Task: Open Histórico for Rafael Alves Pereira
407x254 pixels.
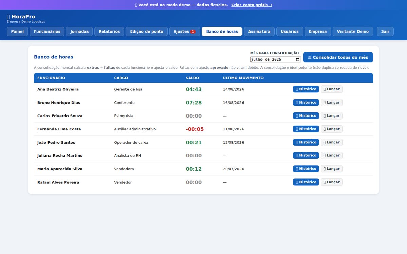Action: click(306, 182)
